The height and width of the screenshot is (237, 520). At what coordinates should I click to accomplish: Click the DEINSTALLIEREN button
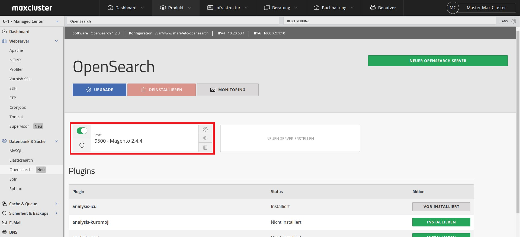coord(162,90)
